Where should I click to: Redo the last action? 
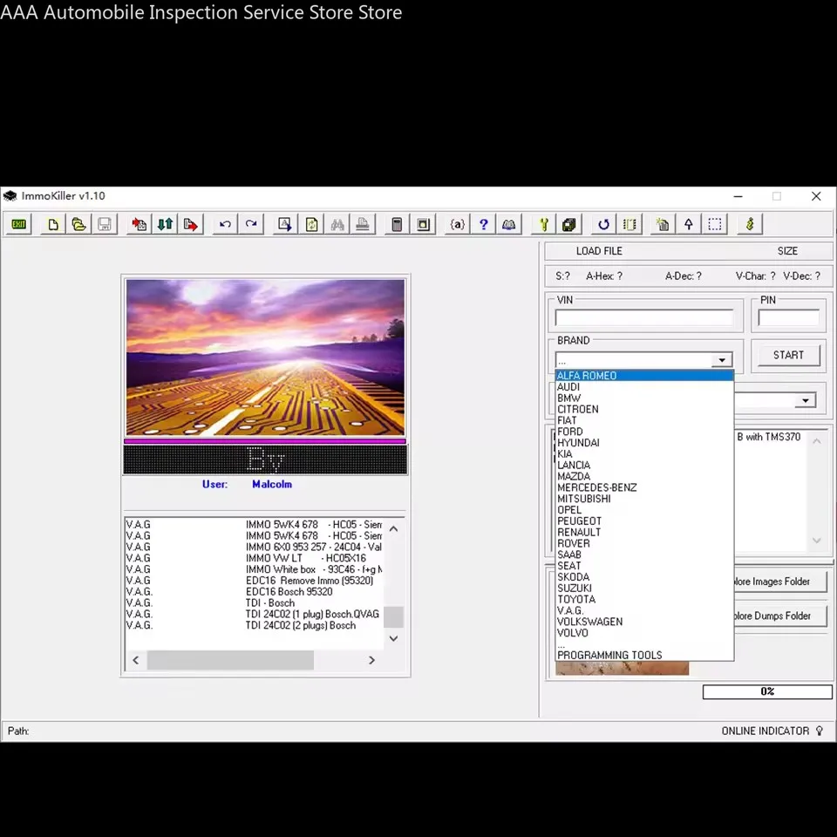[251, 224]
